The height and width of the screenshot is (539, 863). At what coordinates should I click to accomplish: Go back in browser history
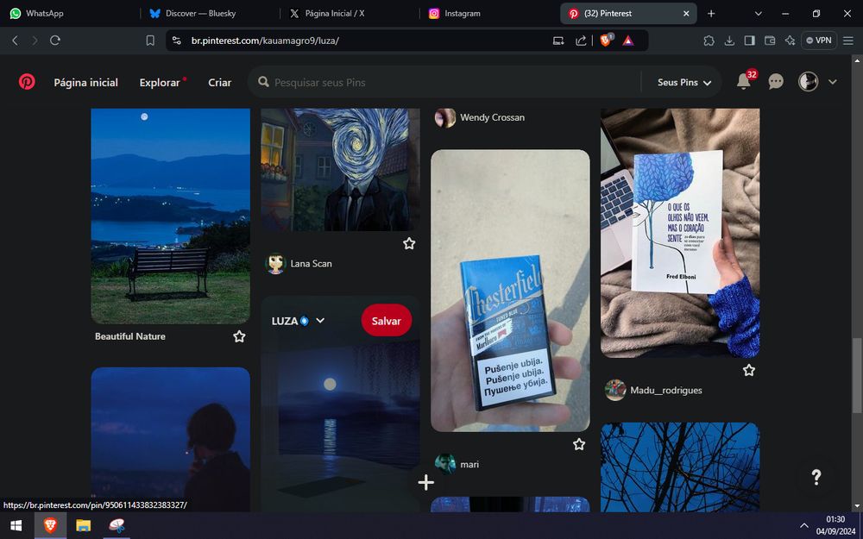tap(15, 41)
